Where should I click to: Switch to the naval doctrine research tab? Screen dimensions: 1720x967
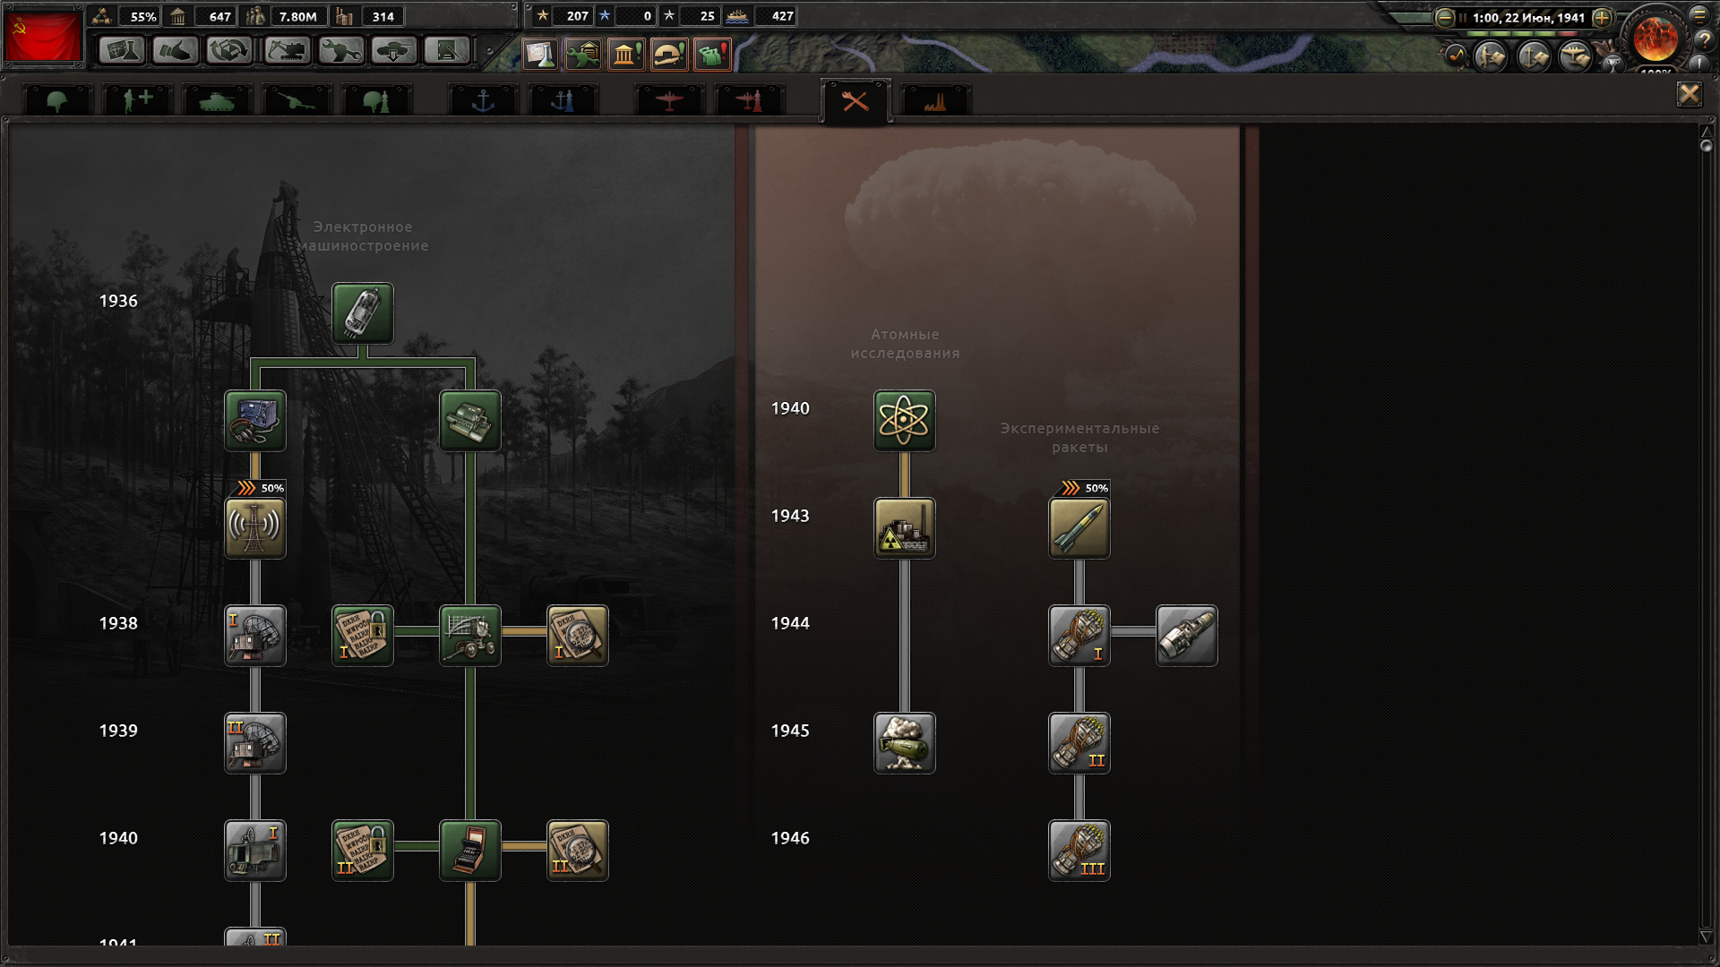(563, 101)
